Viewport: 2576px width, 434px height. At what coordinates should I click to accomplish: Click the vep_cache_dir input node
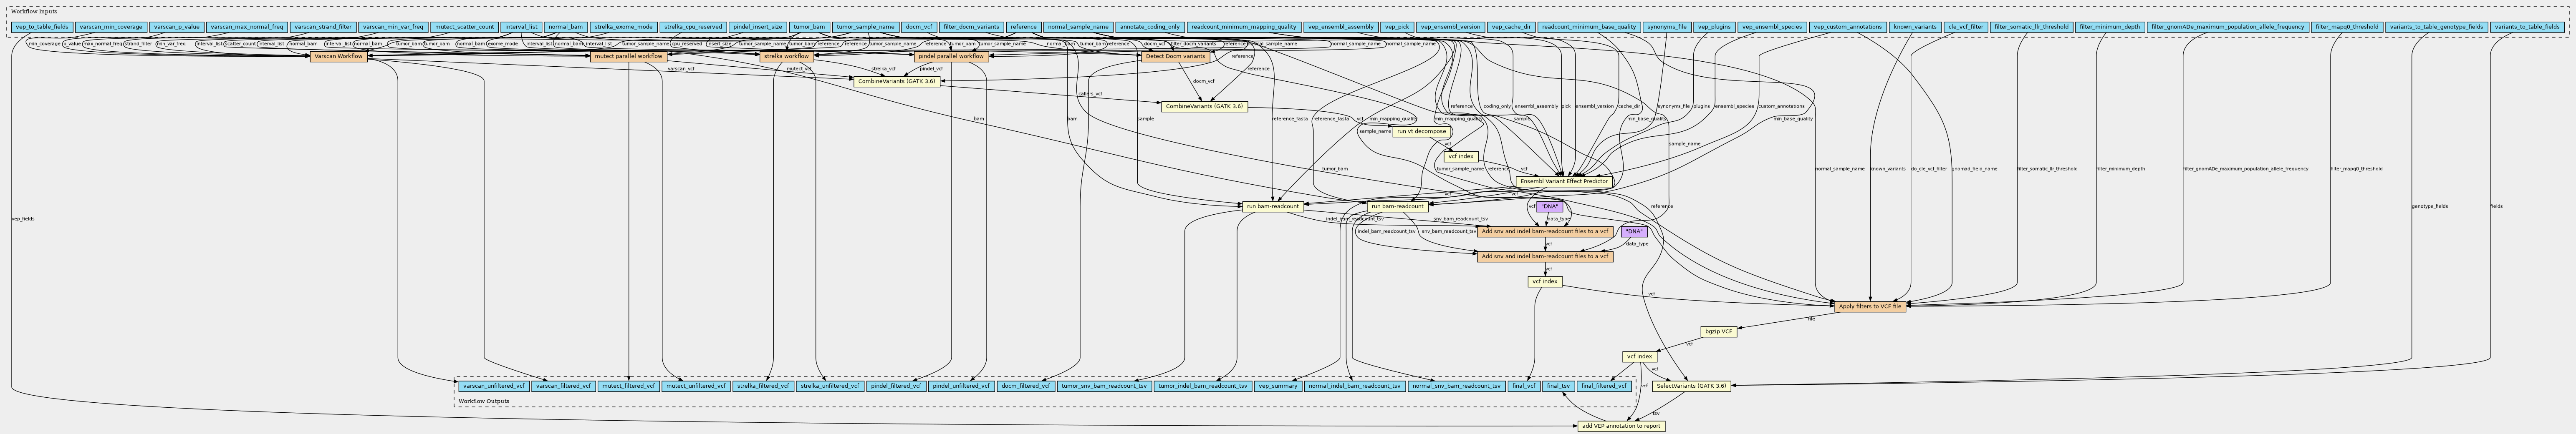1511,27
